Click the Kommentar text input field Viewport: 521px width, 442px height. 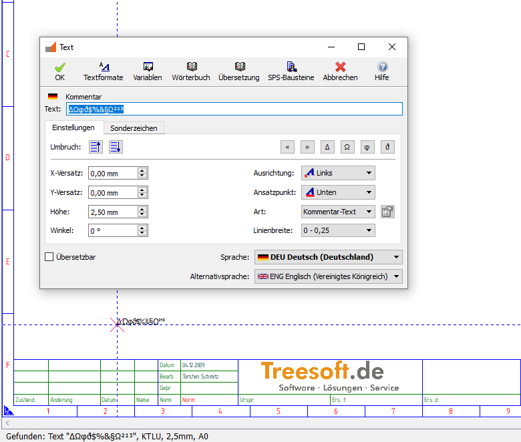[x=234, y=109]
